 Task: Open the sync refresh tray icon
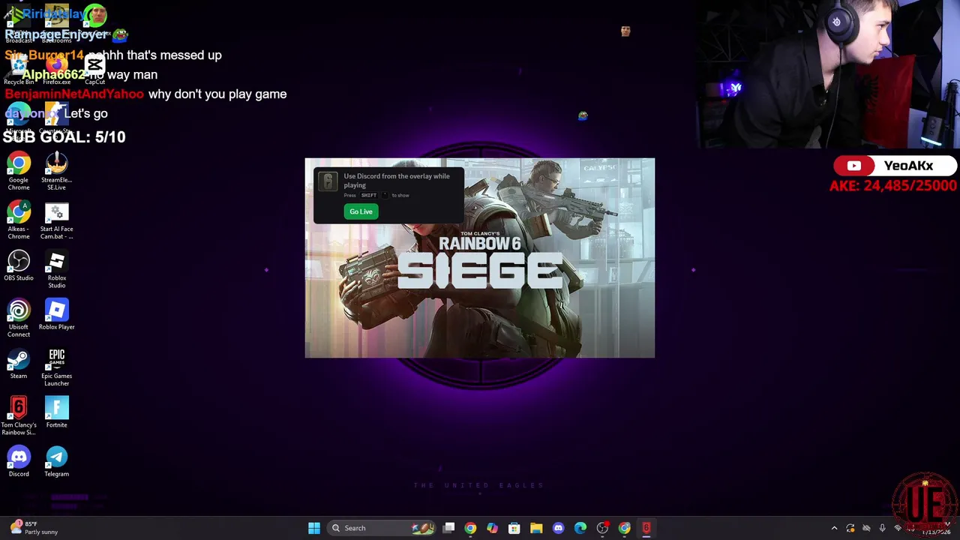pyautogui.click(x=850, y=528)
